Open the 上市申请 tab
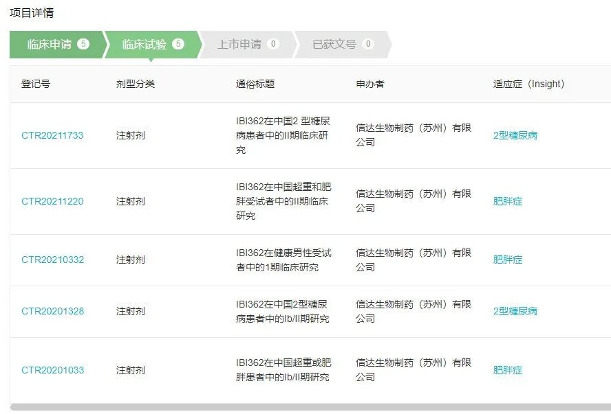Viewport: 611px width, 414px height. pos(239,45)
